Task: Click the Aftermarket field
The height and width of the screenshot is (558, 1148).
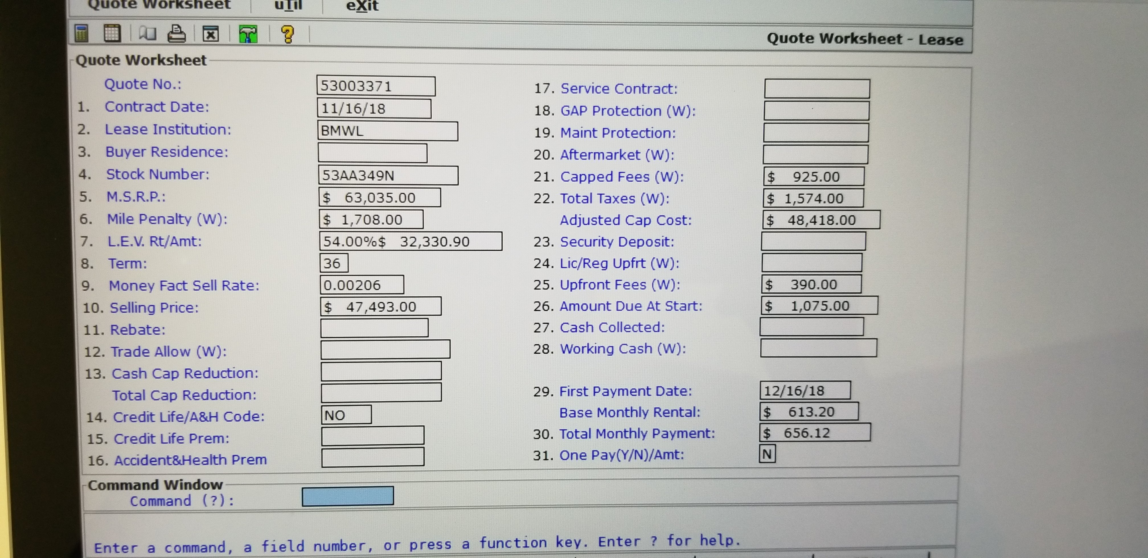Action: tap(815, 155)
